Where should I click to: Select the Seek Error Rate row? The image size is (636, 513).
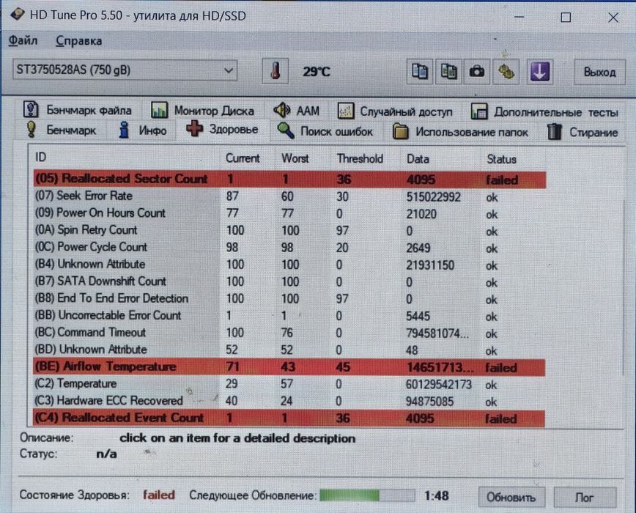[289, 196]
